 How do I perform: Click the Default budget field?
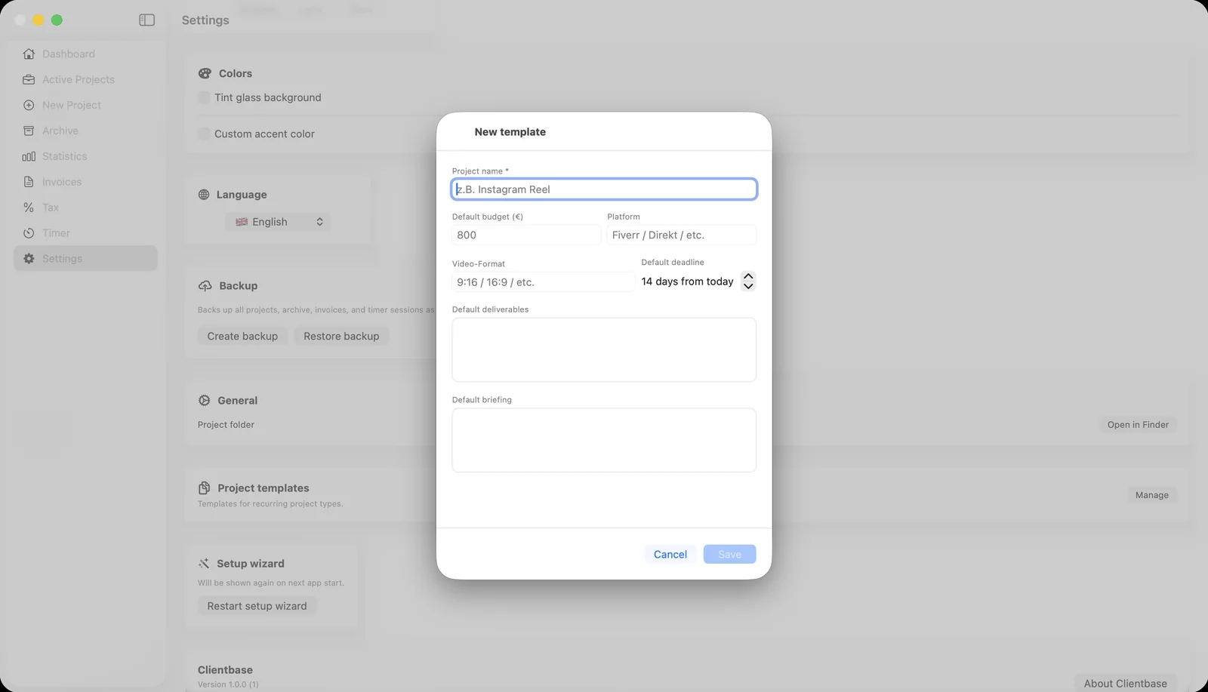526,235
